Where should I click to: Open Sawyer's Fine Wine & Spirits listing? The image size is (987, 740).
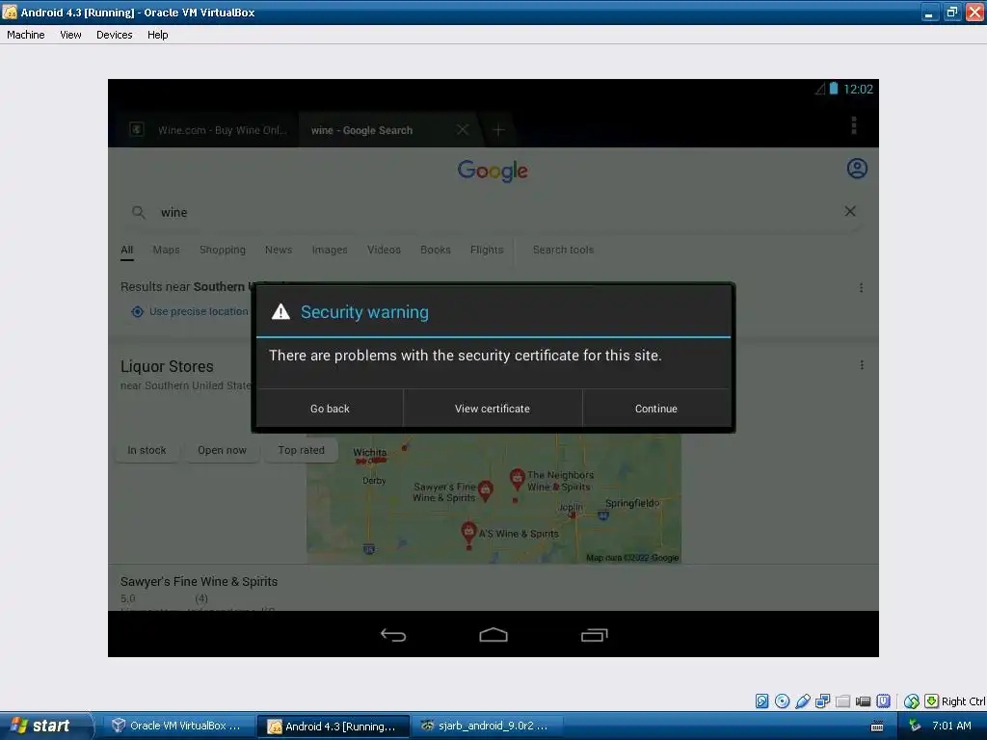[199, 581]
